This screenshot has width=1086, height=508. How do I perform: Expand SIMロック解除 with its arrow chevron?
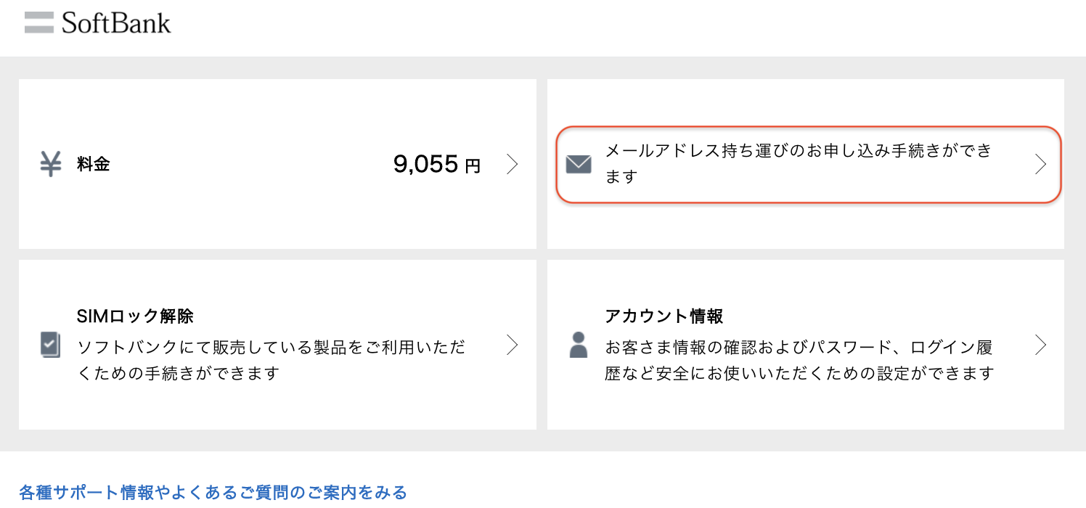pyautogui.click(x=513, y=345)
